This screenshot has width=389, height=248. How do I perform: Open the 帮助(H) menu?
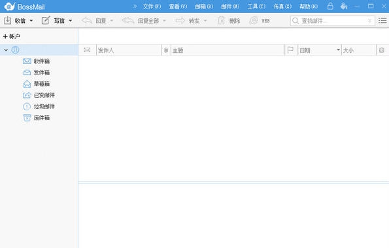point(309,7)
